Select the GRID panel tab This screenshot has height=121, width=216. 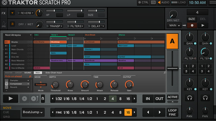pos(6,117)
